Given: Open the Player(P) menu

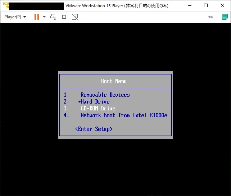Looking at the screenshot, I should click(x=15, y=17).
